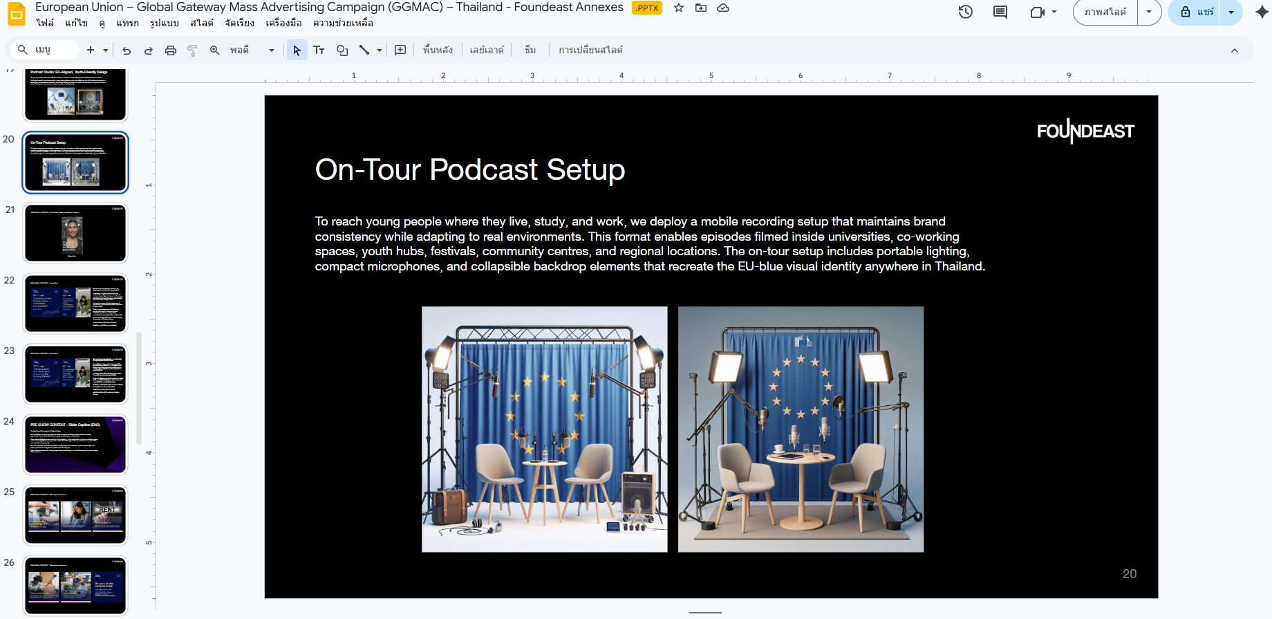Image resolution: width=1272 pixels, height=619 pixels.
Task: Add a new slide plus button
Action: [x=91, y=50]
